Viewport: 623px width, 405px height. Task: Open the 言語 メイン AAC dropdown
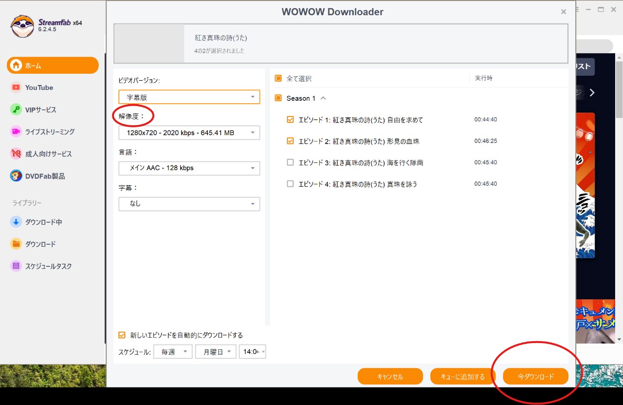tap(189, 168)
